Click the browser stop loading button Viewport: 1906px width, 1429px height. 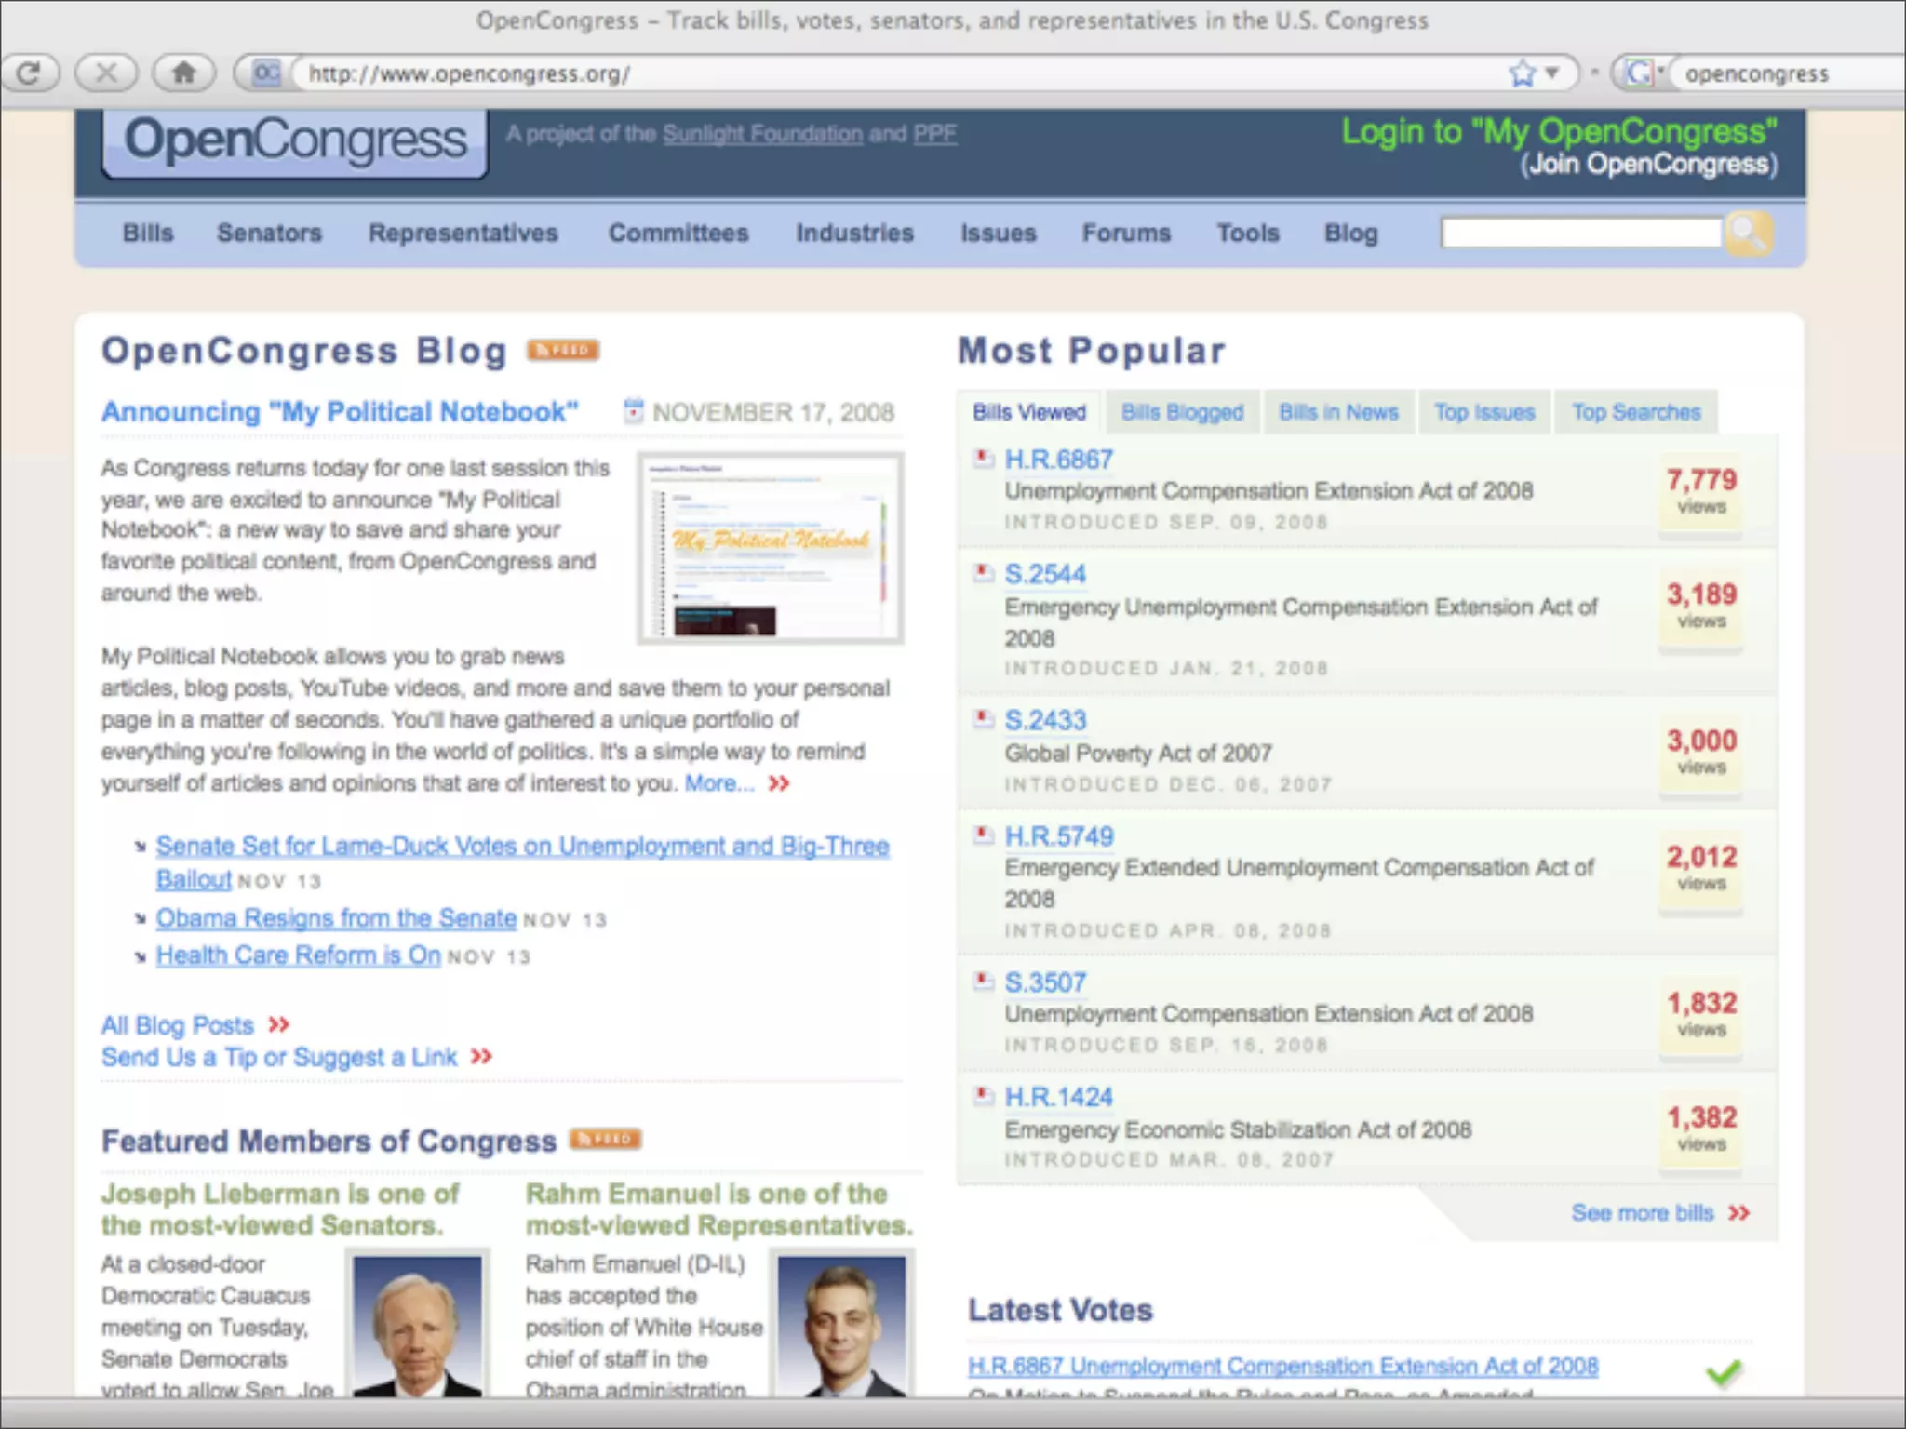106,73
